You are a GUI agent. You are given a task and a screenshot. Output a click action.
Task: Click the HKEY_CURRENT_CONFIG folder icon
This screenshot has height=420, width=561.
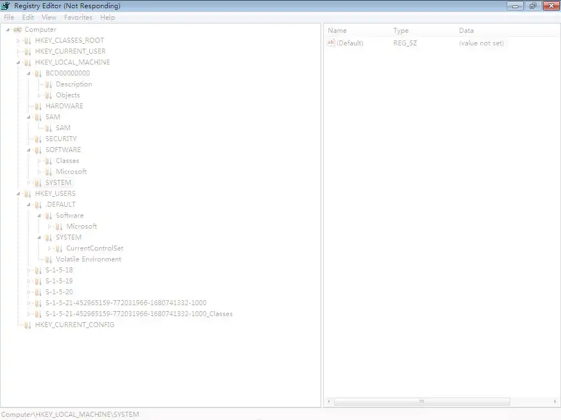pyautogui.click(x=27, y=325)
